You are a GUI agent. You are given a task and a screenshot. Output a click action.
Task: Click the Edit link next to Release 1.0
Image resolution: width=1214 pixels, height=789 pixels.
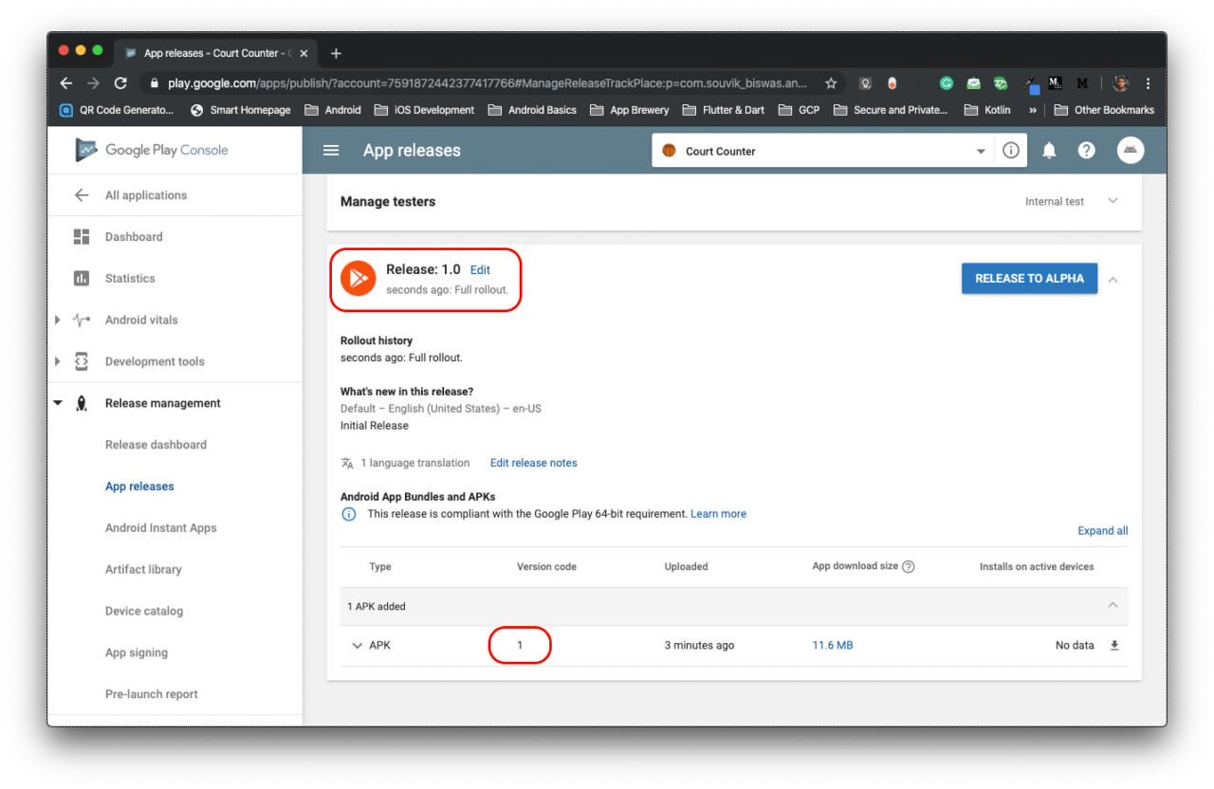tap(480, 270)
